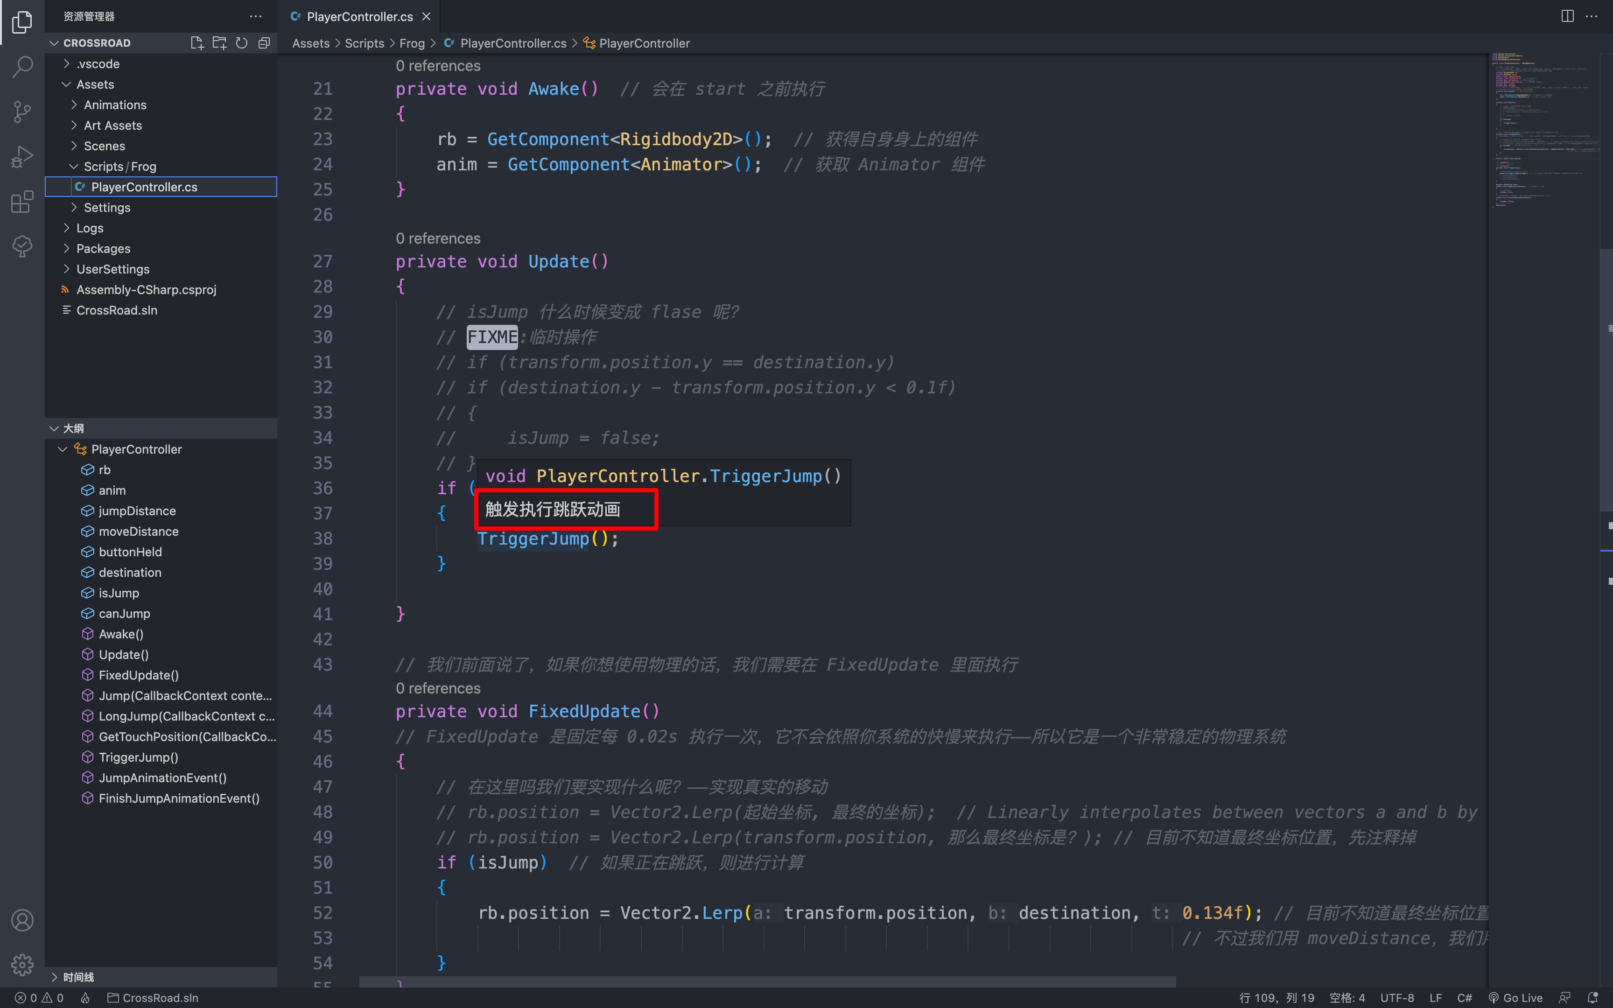Viewport: 1613px width, 1008px height.
Task: Click the editor horizontal scrollbar
Action: (767, 982)
